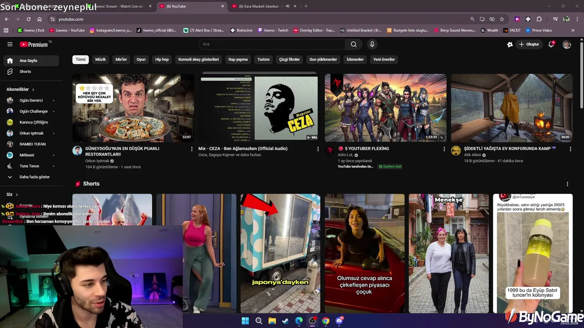Open more options for CEZA mix
The width and height of the screenshot is (584, 328).
coord(318,149)
